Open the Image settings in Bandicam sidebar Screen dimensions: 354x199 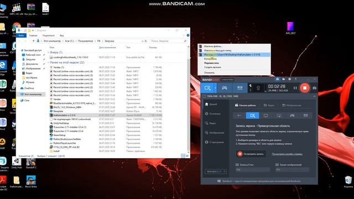tap(215, 133)
